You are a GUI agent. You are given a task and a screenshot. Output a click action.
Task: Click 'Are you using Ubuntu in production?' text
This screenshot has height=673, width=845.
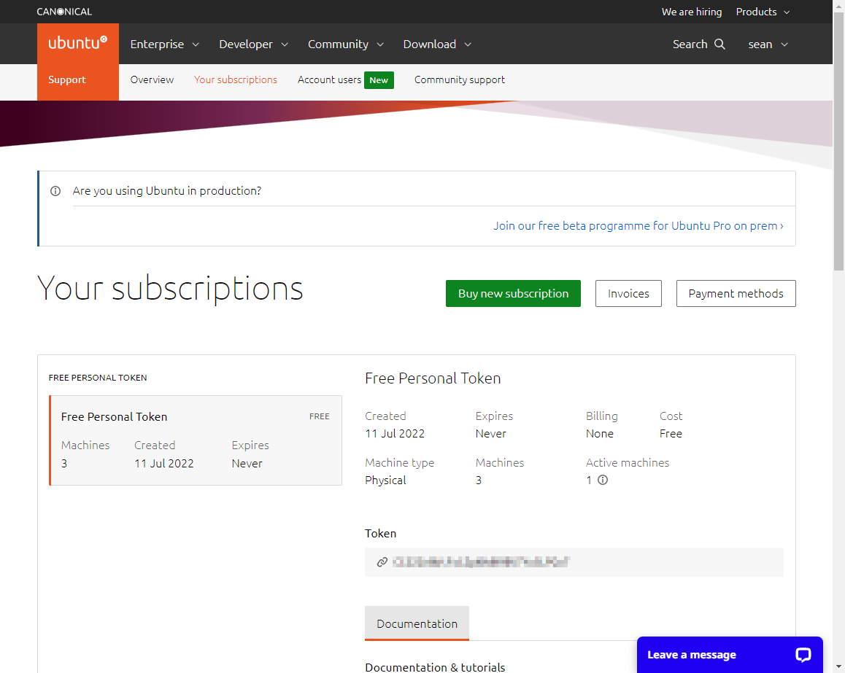click(167, 191)
